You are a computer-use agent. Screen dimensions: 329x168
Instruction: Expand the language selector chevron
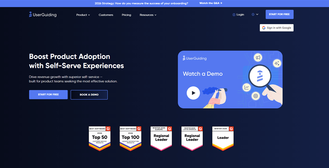click(x=257, y=14)
